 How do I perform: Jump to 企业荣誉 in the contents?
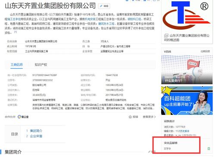point(36,136)
